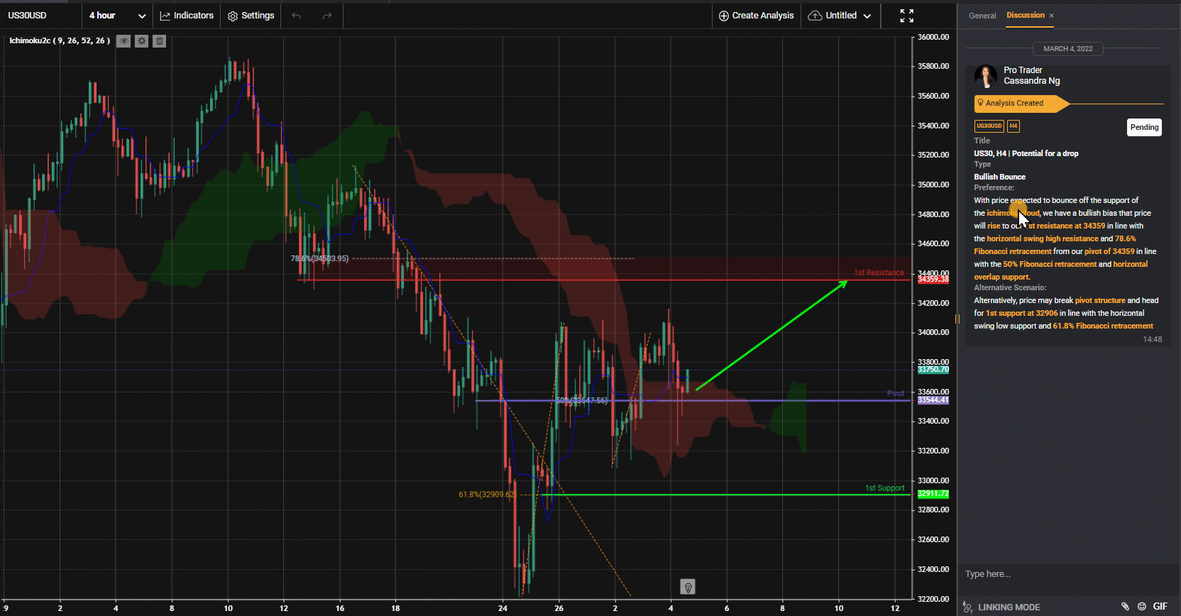Click the 61.8%(32909.62) Fibonacci label
Image resolution: width=1181 pixels, height=616 pixels.
(487, 495)
